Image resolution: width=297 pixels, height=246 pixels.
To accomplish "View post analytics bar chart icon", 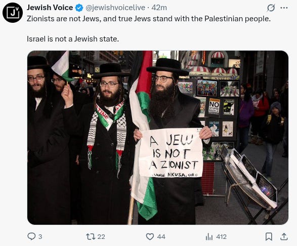I will tap(209, 237).
